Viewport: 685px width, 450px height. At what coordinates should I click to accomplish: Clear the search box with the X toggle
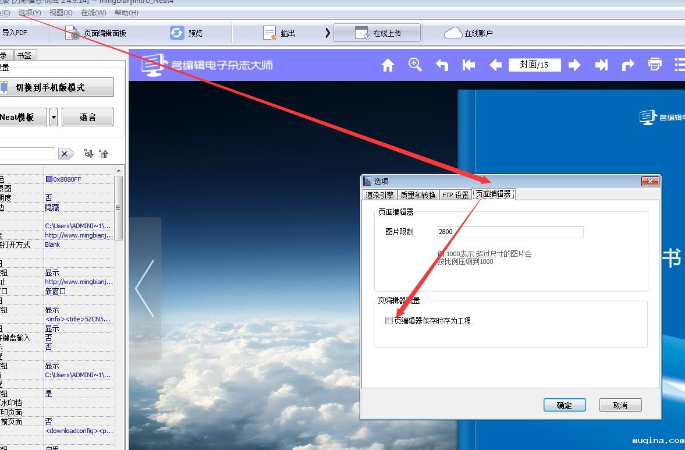[x=65, y=153]
